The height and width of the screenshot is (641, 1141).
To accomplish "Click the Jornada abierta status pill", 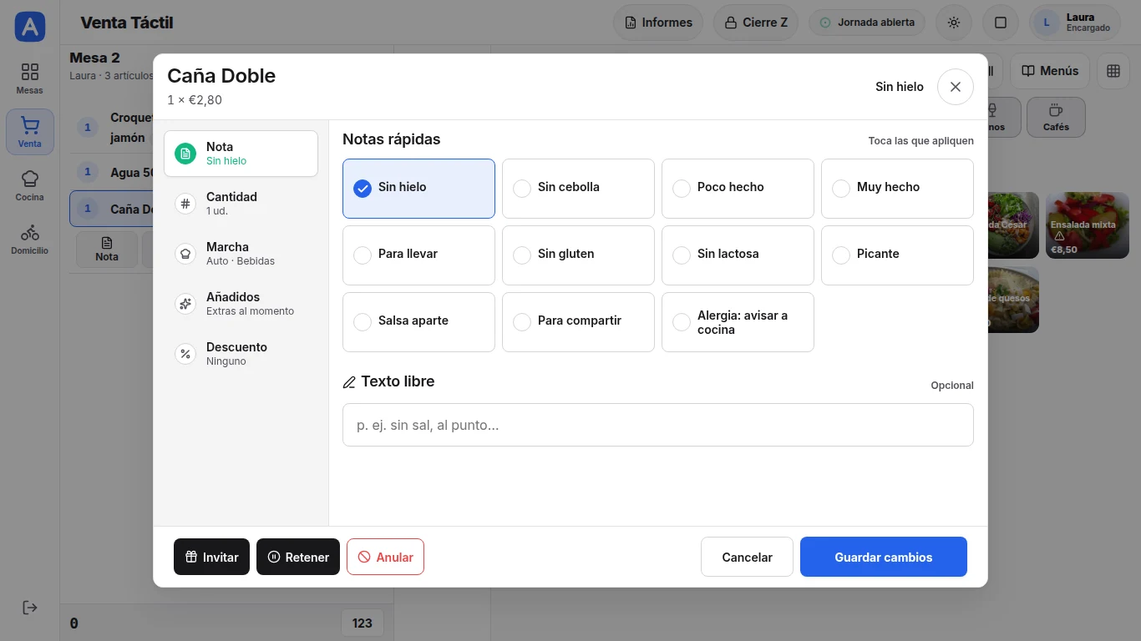I will (867, 23).
